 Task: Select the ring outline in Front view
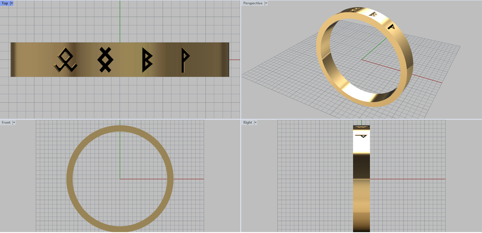[x=70, y=179]
